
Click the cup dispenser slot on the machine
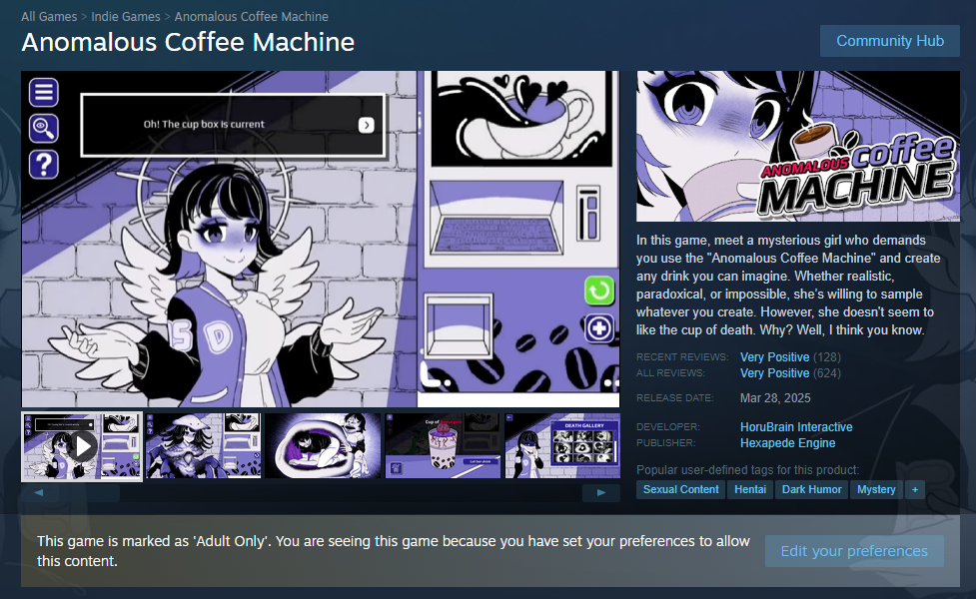point(459,325)
